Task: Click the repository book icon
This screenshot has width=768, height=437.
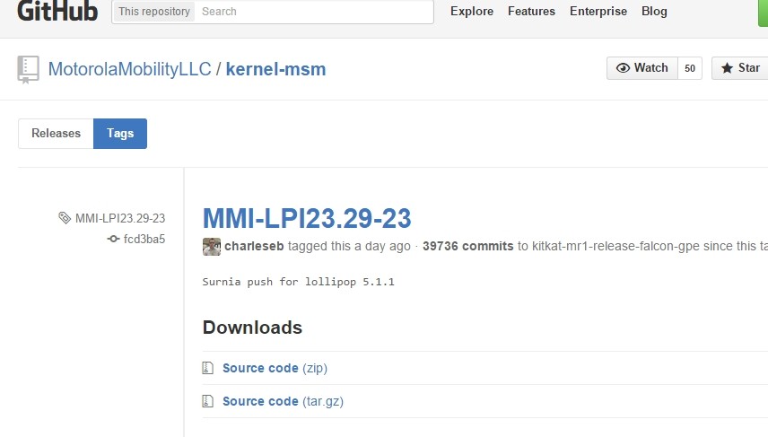Action: tap(28, 69)
